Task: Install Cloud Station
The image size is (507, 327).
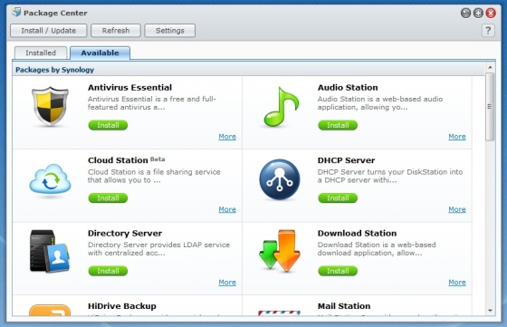Action: tap(108, 198)
